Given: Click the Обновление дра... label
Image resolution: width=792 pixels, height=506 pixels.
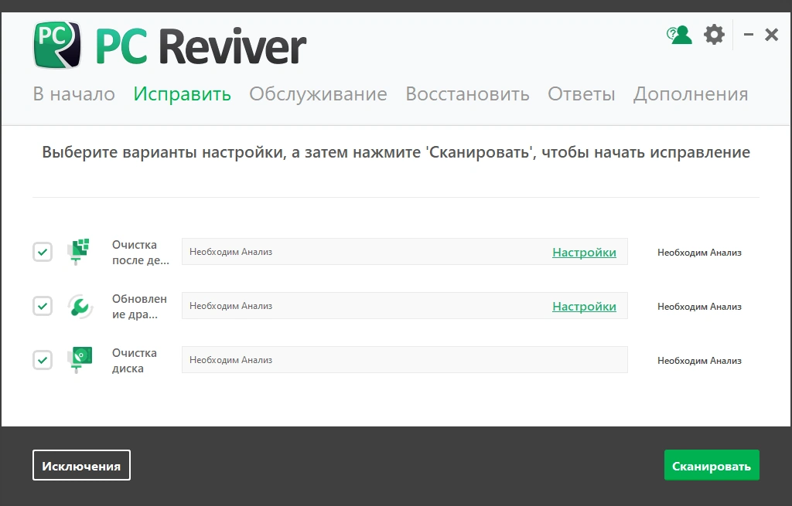Looking at the screenshot, I should [x=139, y=306].
